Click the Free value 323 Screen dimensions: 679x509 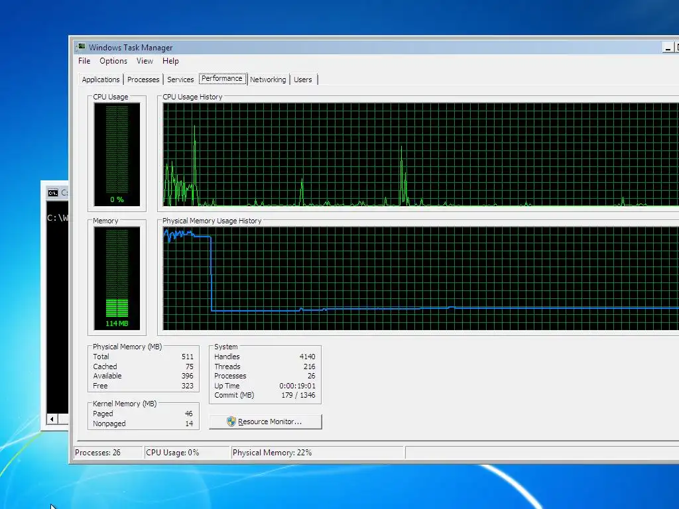coord(188,386)
